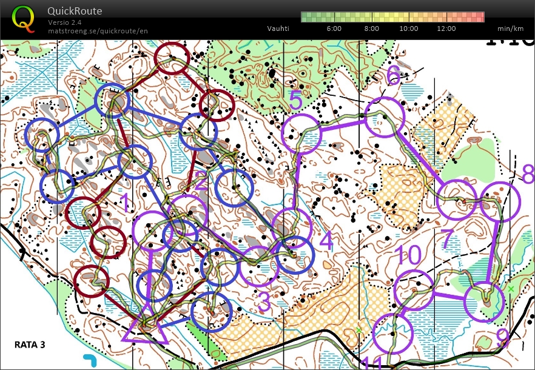Viewport: 535px width, 370px height.
Task: Click the small teal marker near RATA 3
Action: click(90, 358)
